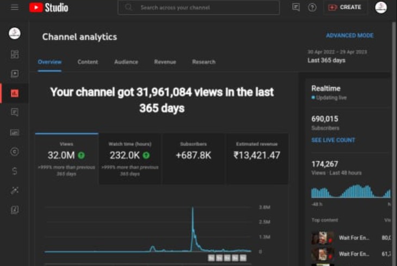Open first Wait For En.. video thumbnail
The image size is (397, 266).
click(x=322, y=238)
